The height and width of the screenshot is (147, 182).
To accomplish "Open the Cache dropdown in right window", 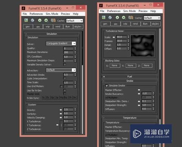I will [x=152, y=18].
